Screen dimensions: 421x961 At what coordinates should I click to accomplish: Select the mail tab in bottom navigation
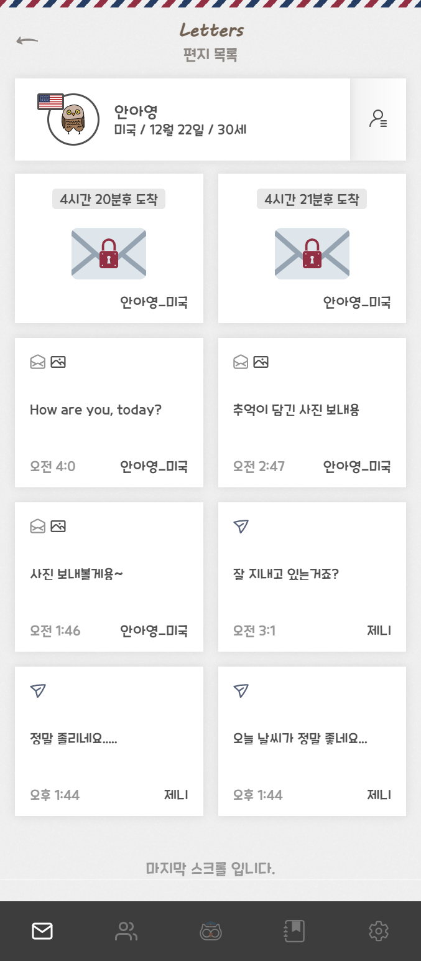[x=42, y=931]
